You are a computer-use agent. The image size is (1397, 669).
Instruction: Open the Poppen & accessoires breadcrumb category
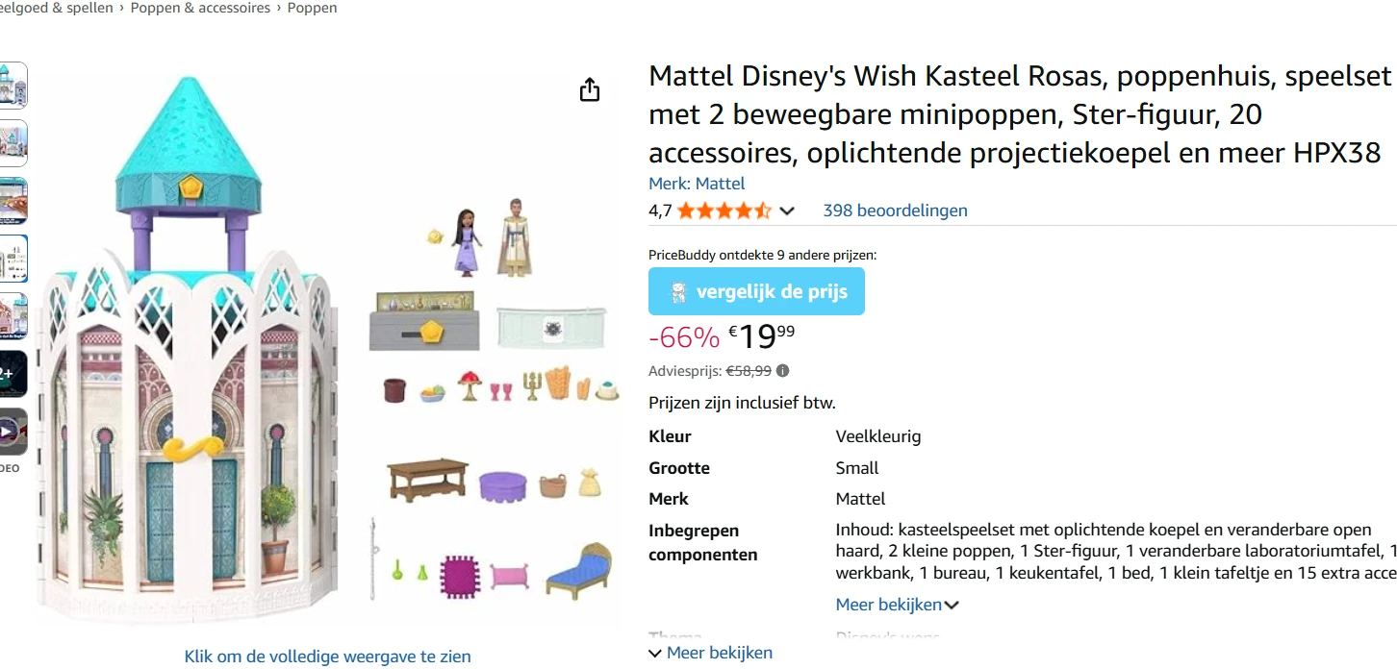point(200,8)
